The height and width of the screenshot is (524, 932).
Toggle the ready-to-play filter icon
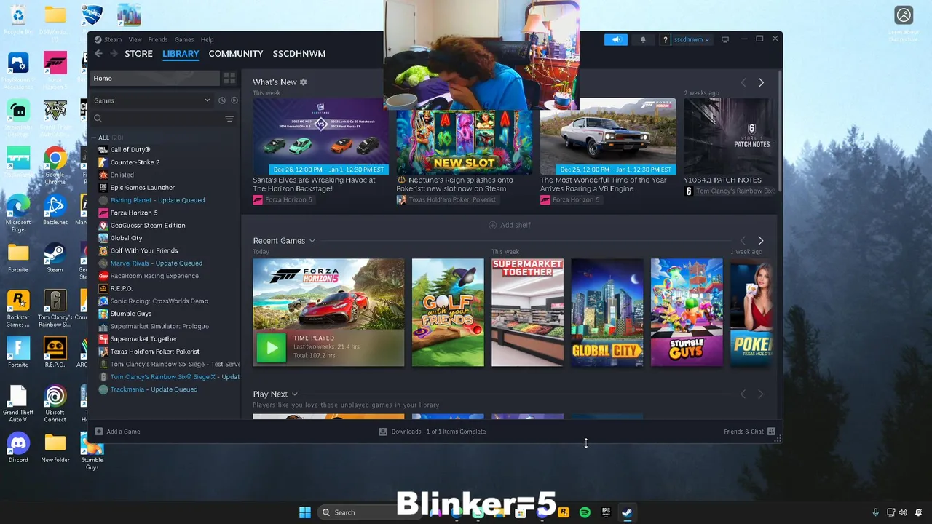pyautogui.click(x=234, y=100)
